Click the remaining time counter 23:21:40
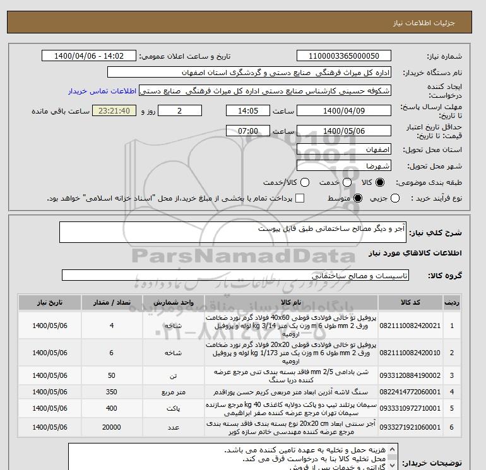This screenshot has width=486, height=470. 114,110
